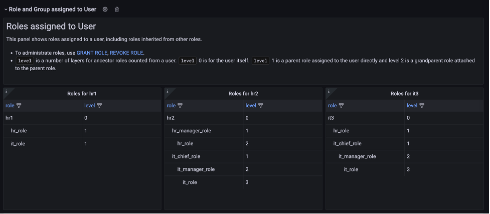
Task: Select the it_manager_role cell in hr2 table
Action: (196, 169)
